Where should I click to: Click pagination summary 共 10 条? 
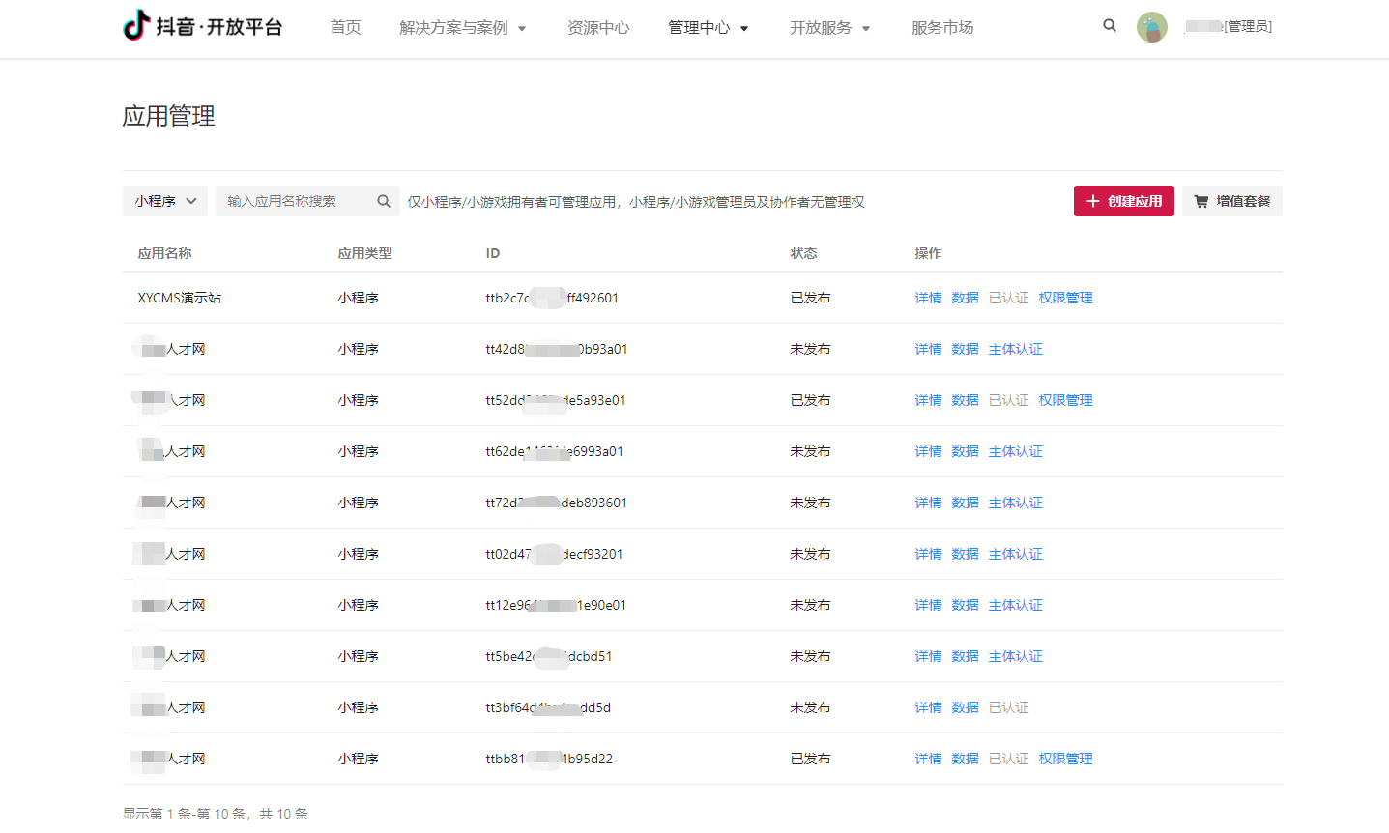point(283,814)
